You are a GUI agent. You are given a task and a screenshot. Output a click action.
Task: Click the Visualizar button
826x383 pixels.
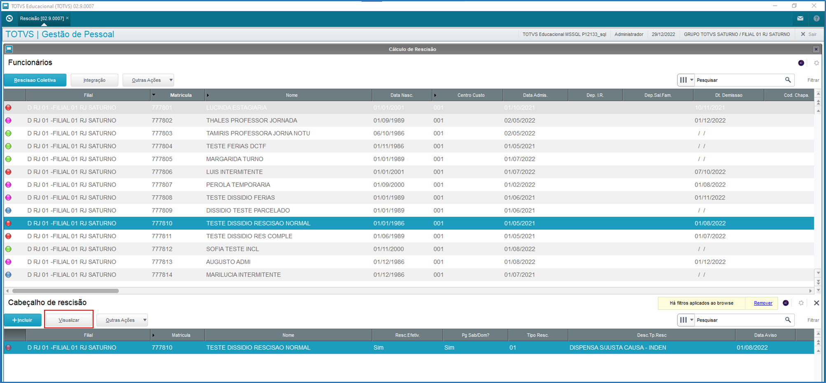click(69, 320)
